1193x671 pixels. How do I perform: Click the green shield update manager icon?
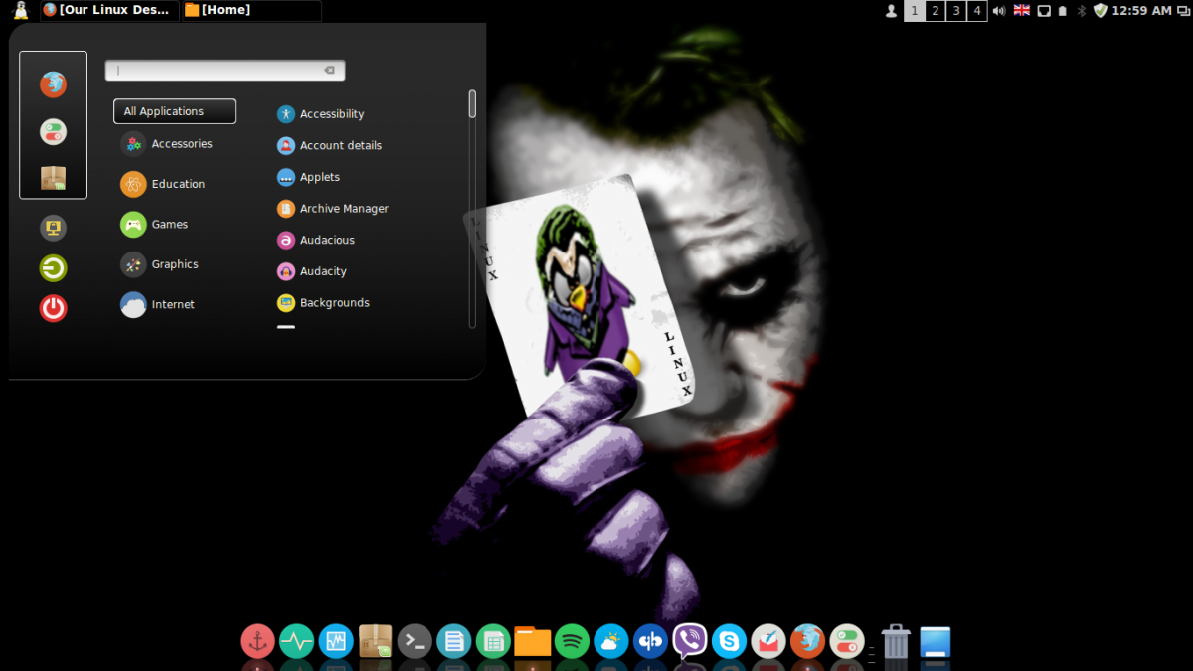[1100, 11]
